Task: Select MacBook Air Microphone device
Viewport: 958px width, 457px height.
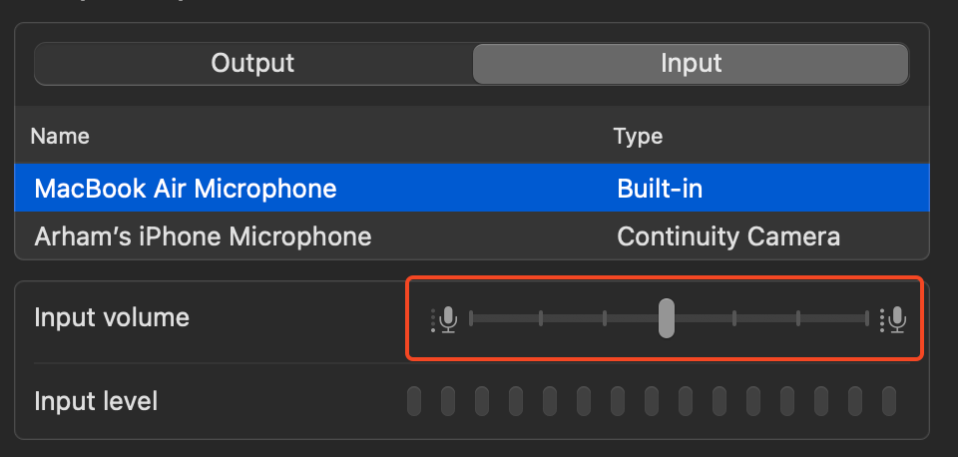Action: (x=472, y=189)
